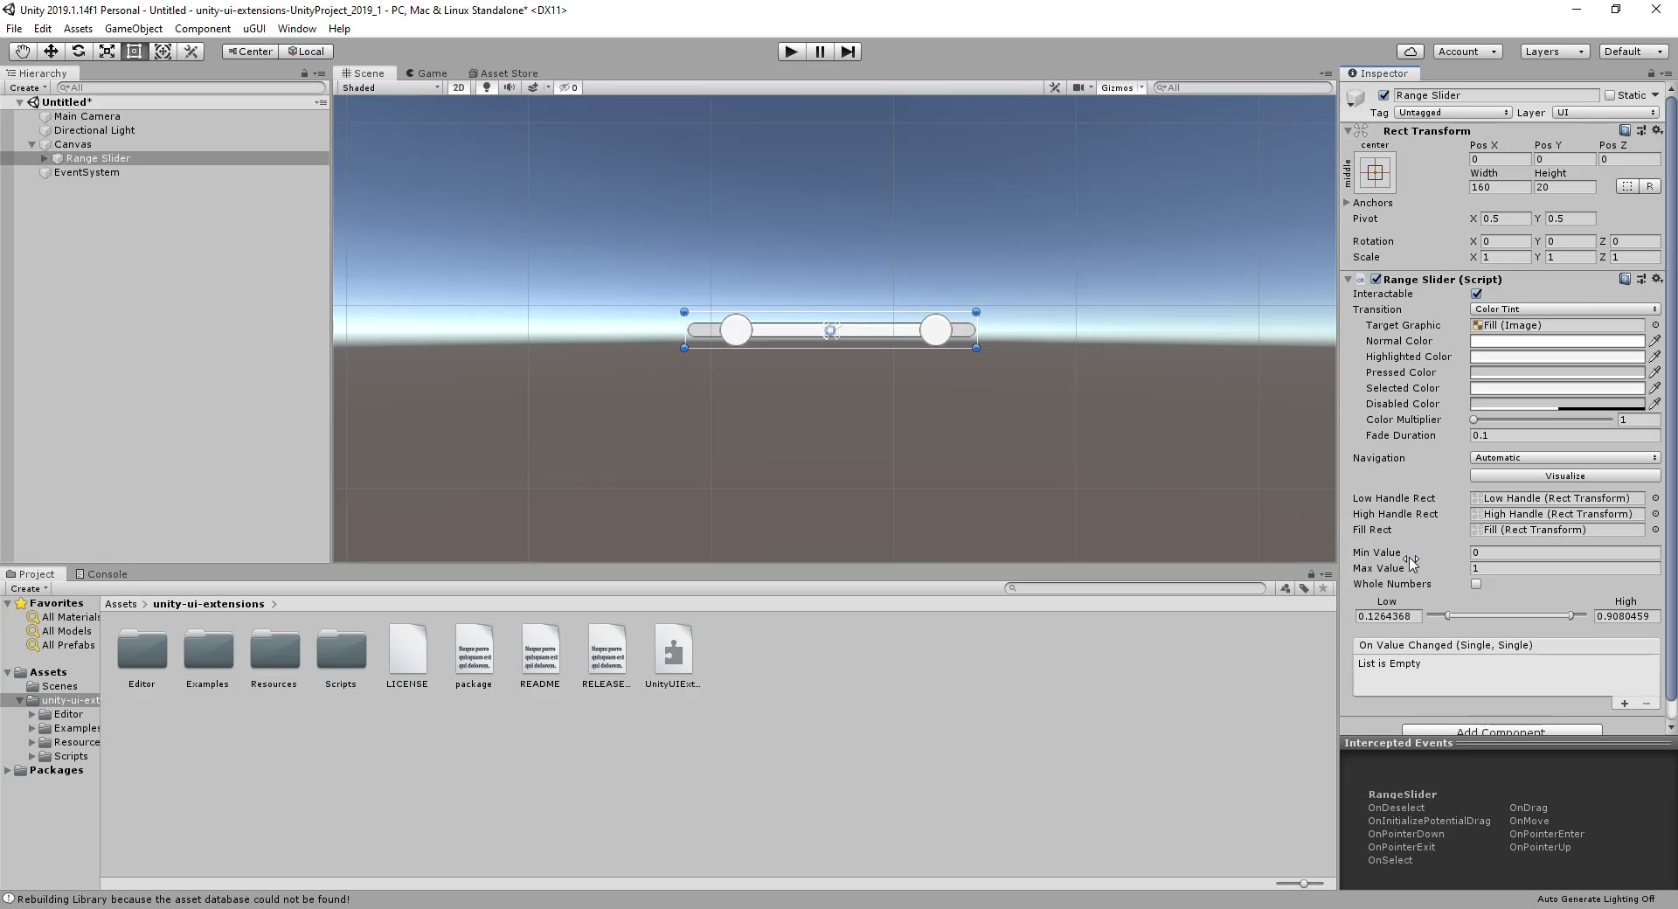Collapse the Range Slider hierarchy item
This screenshot has width=1678, height=909.
[x=42, y=158]
